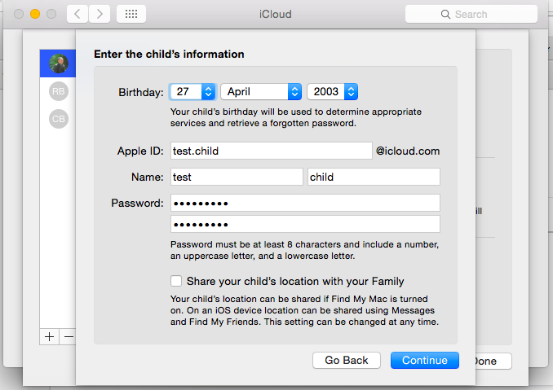Viewport: 553px width, 390px height.
Task: Focus the verify password field
Action: tap(305, 224)
